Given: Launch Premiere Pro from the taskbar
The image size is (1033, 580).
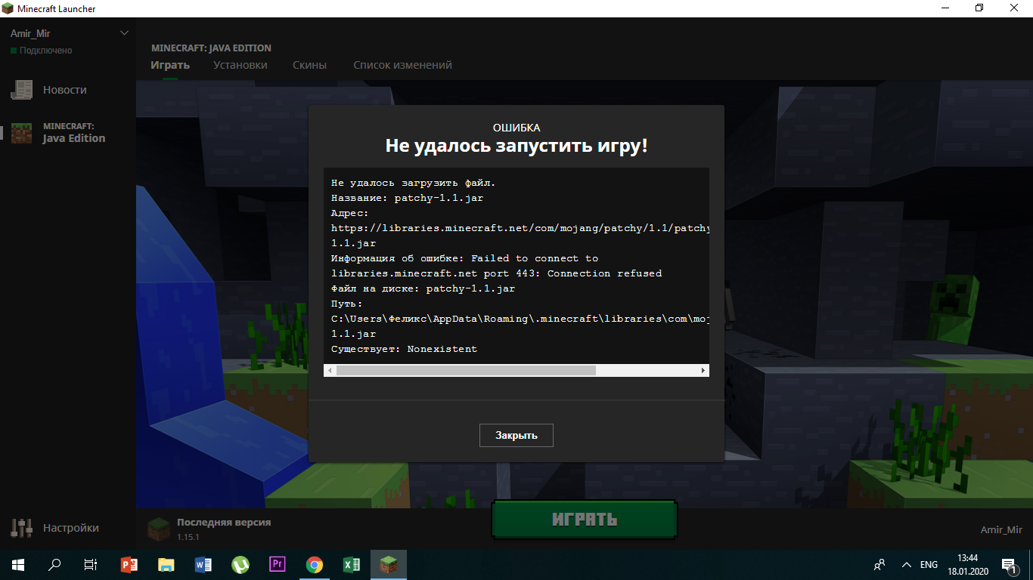Looking at the screenshot, I should coord(278,565).
